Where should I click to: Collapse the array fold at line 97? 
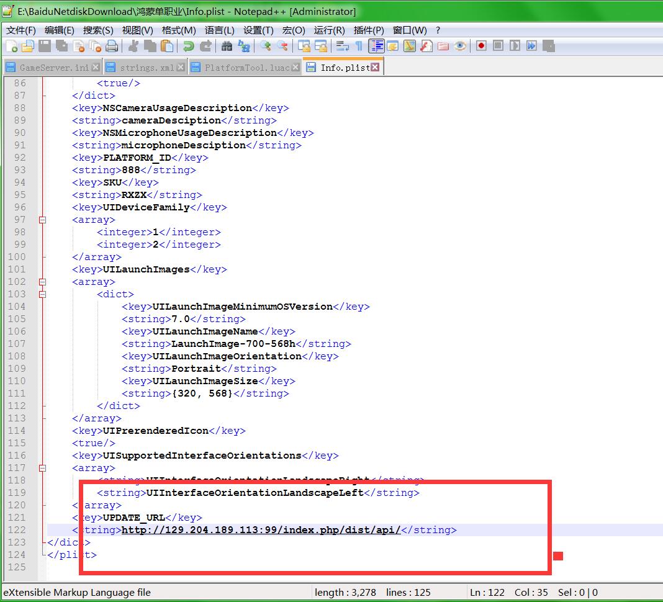[x=43, y=220]
